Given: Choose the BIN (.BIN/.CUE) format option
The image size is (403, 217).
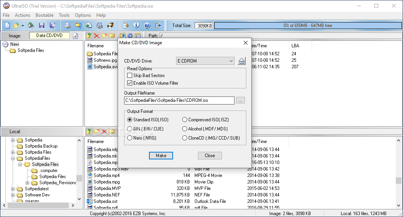Looking at the screenshot, I should pos(130,129).
